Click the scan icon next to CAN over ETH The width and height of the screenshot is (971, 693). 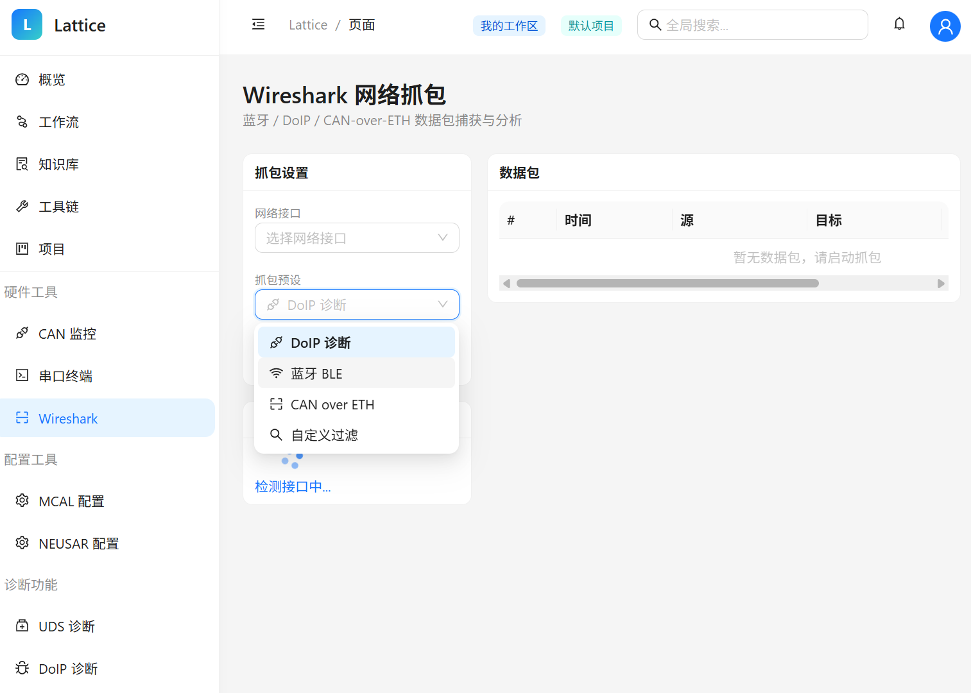click(276, 404)
